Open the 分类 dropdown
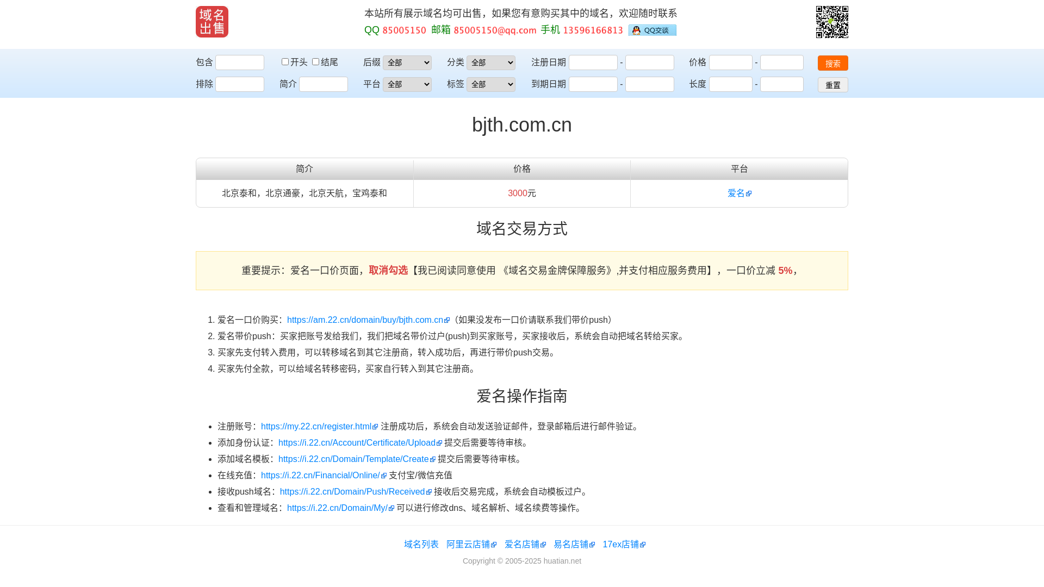1044x587 pixels. [490, 63]
